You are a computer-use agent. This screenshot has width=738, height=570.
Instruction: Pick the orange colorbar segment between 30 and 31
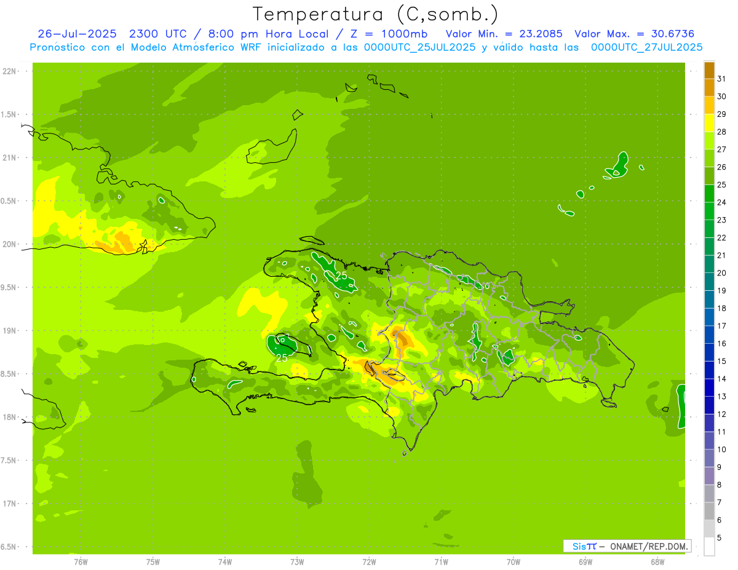(x=709, y=87)
